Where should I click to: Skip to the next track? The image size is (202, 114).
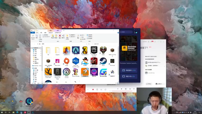tap(130, 89)
